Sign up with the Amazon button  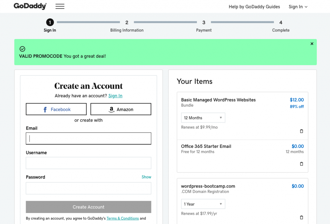coord(121,109)
